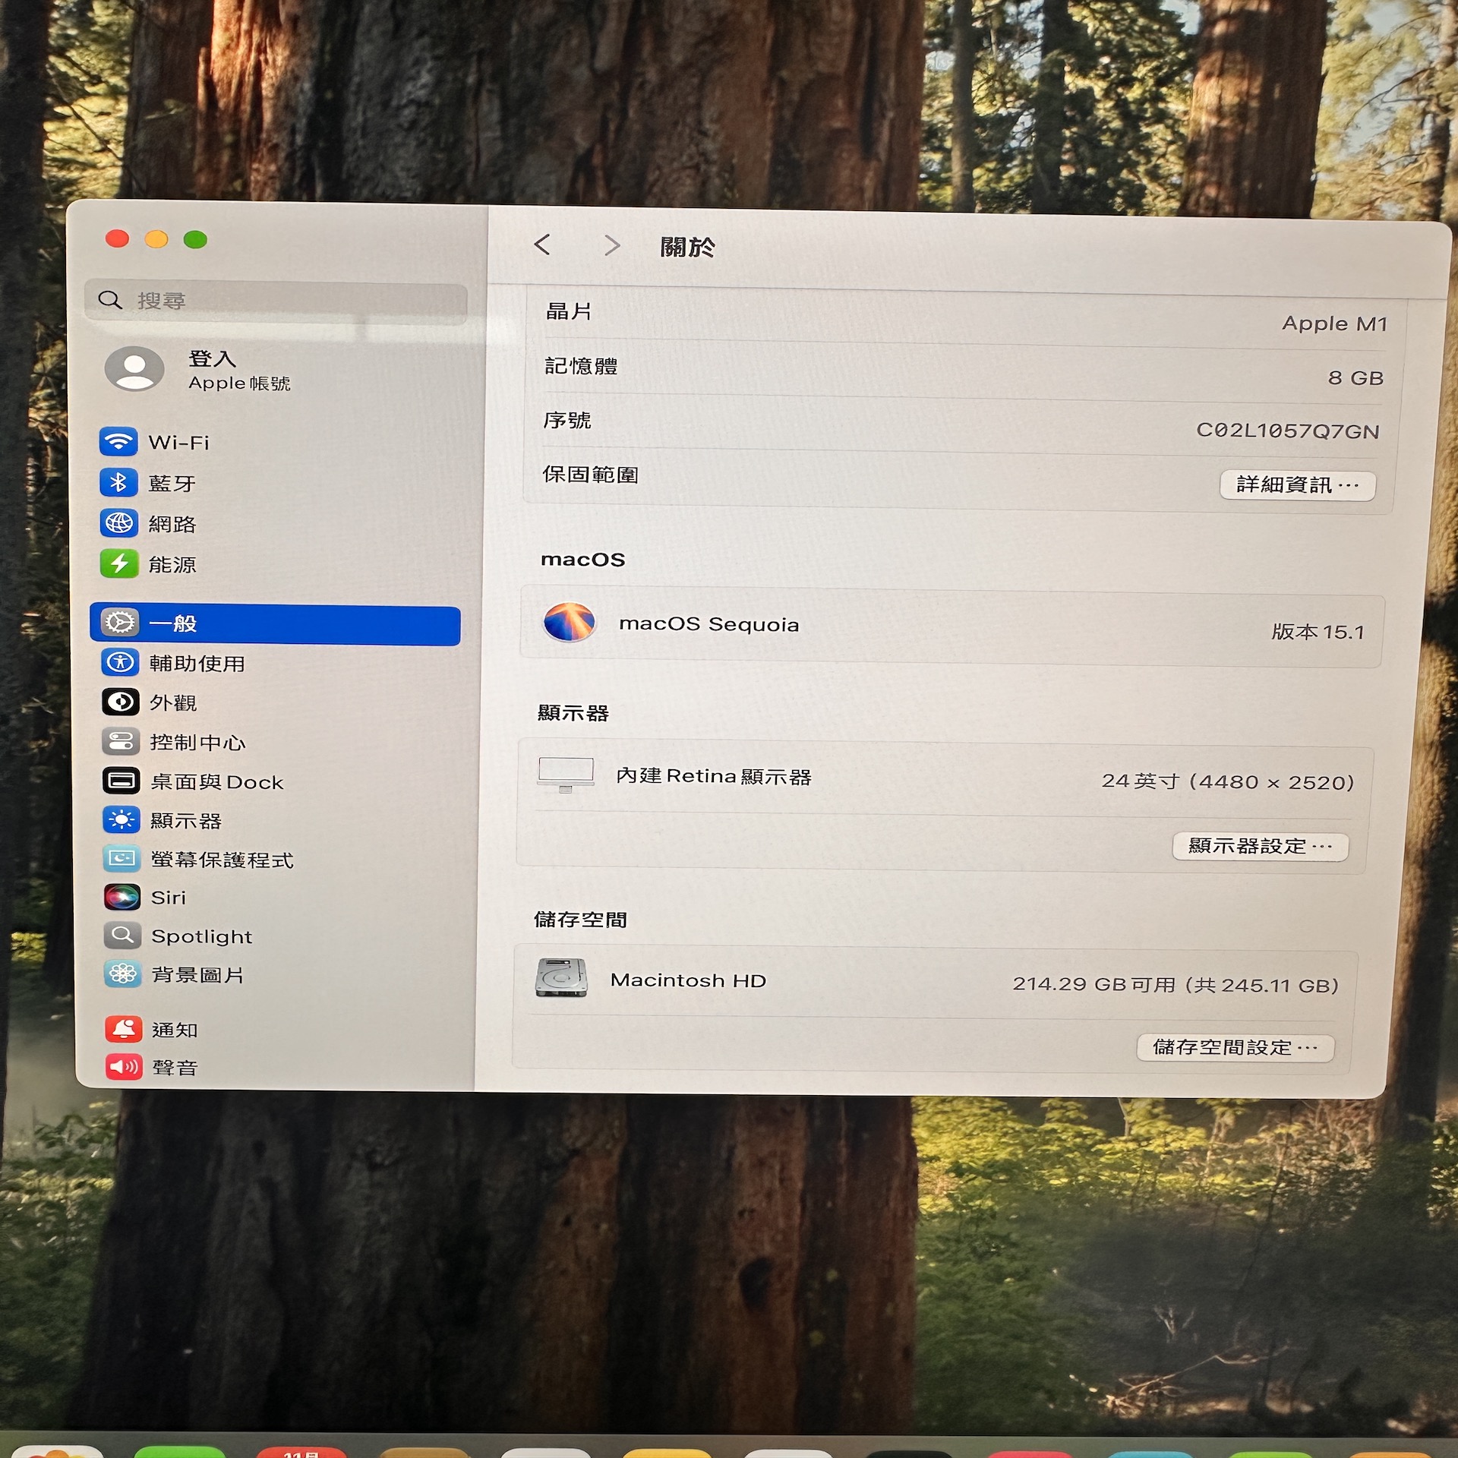
Task: Click the 螢幕保護程式 screen saver icon
Action: point(122,859)
